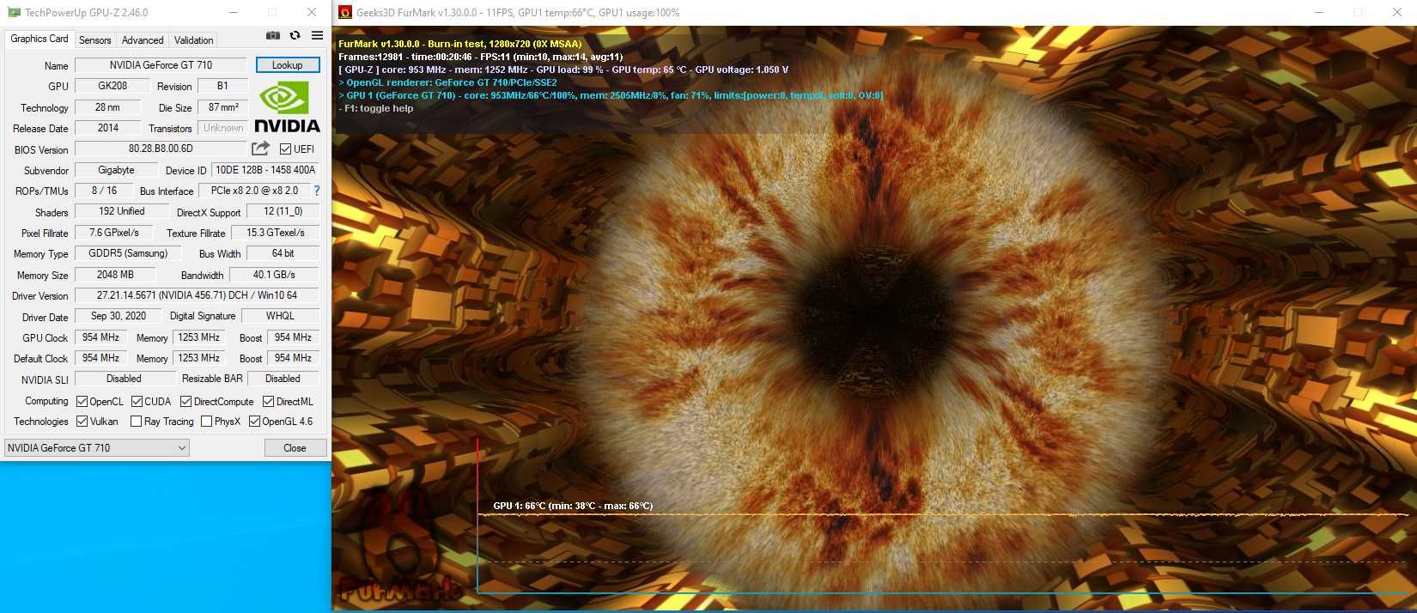Viewport: 1417px width, 613px height.
Task: Click the GPU 1 temperature graph label
Action: coord(573,506)
